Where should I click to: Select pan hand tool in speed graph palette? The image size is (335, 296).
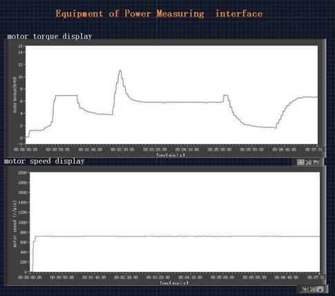pos(320,289)
